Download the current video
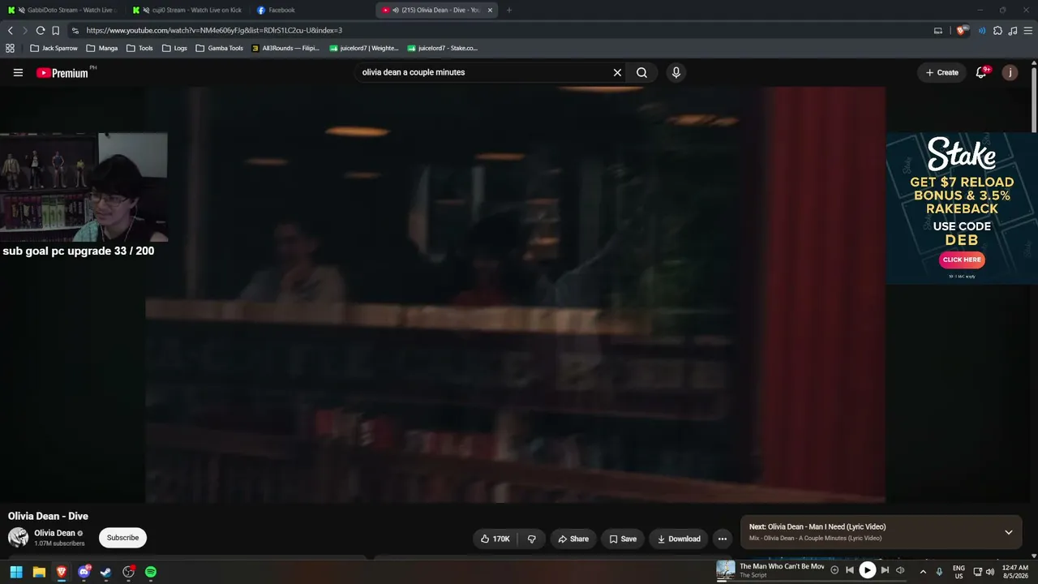Screen dimensions: 1038x584 tap(679, 539)
